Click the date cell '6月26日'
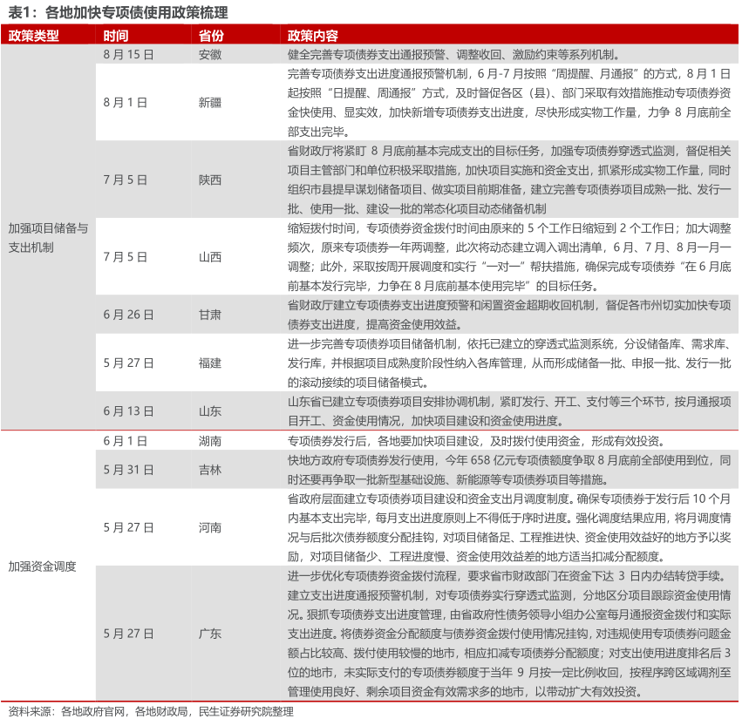Image resolution: width=749 pixels, height=719 pixels. pyautogui.click(x=128, y=314)
